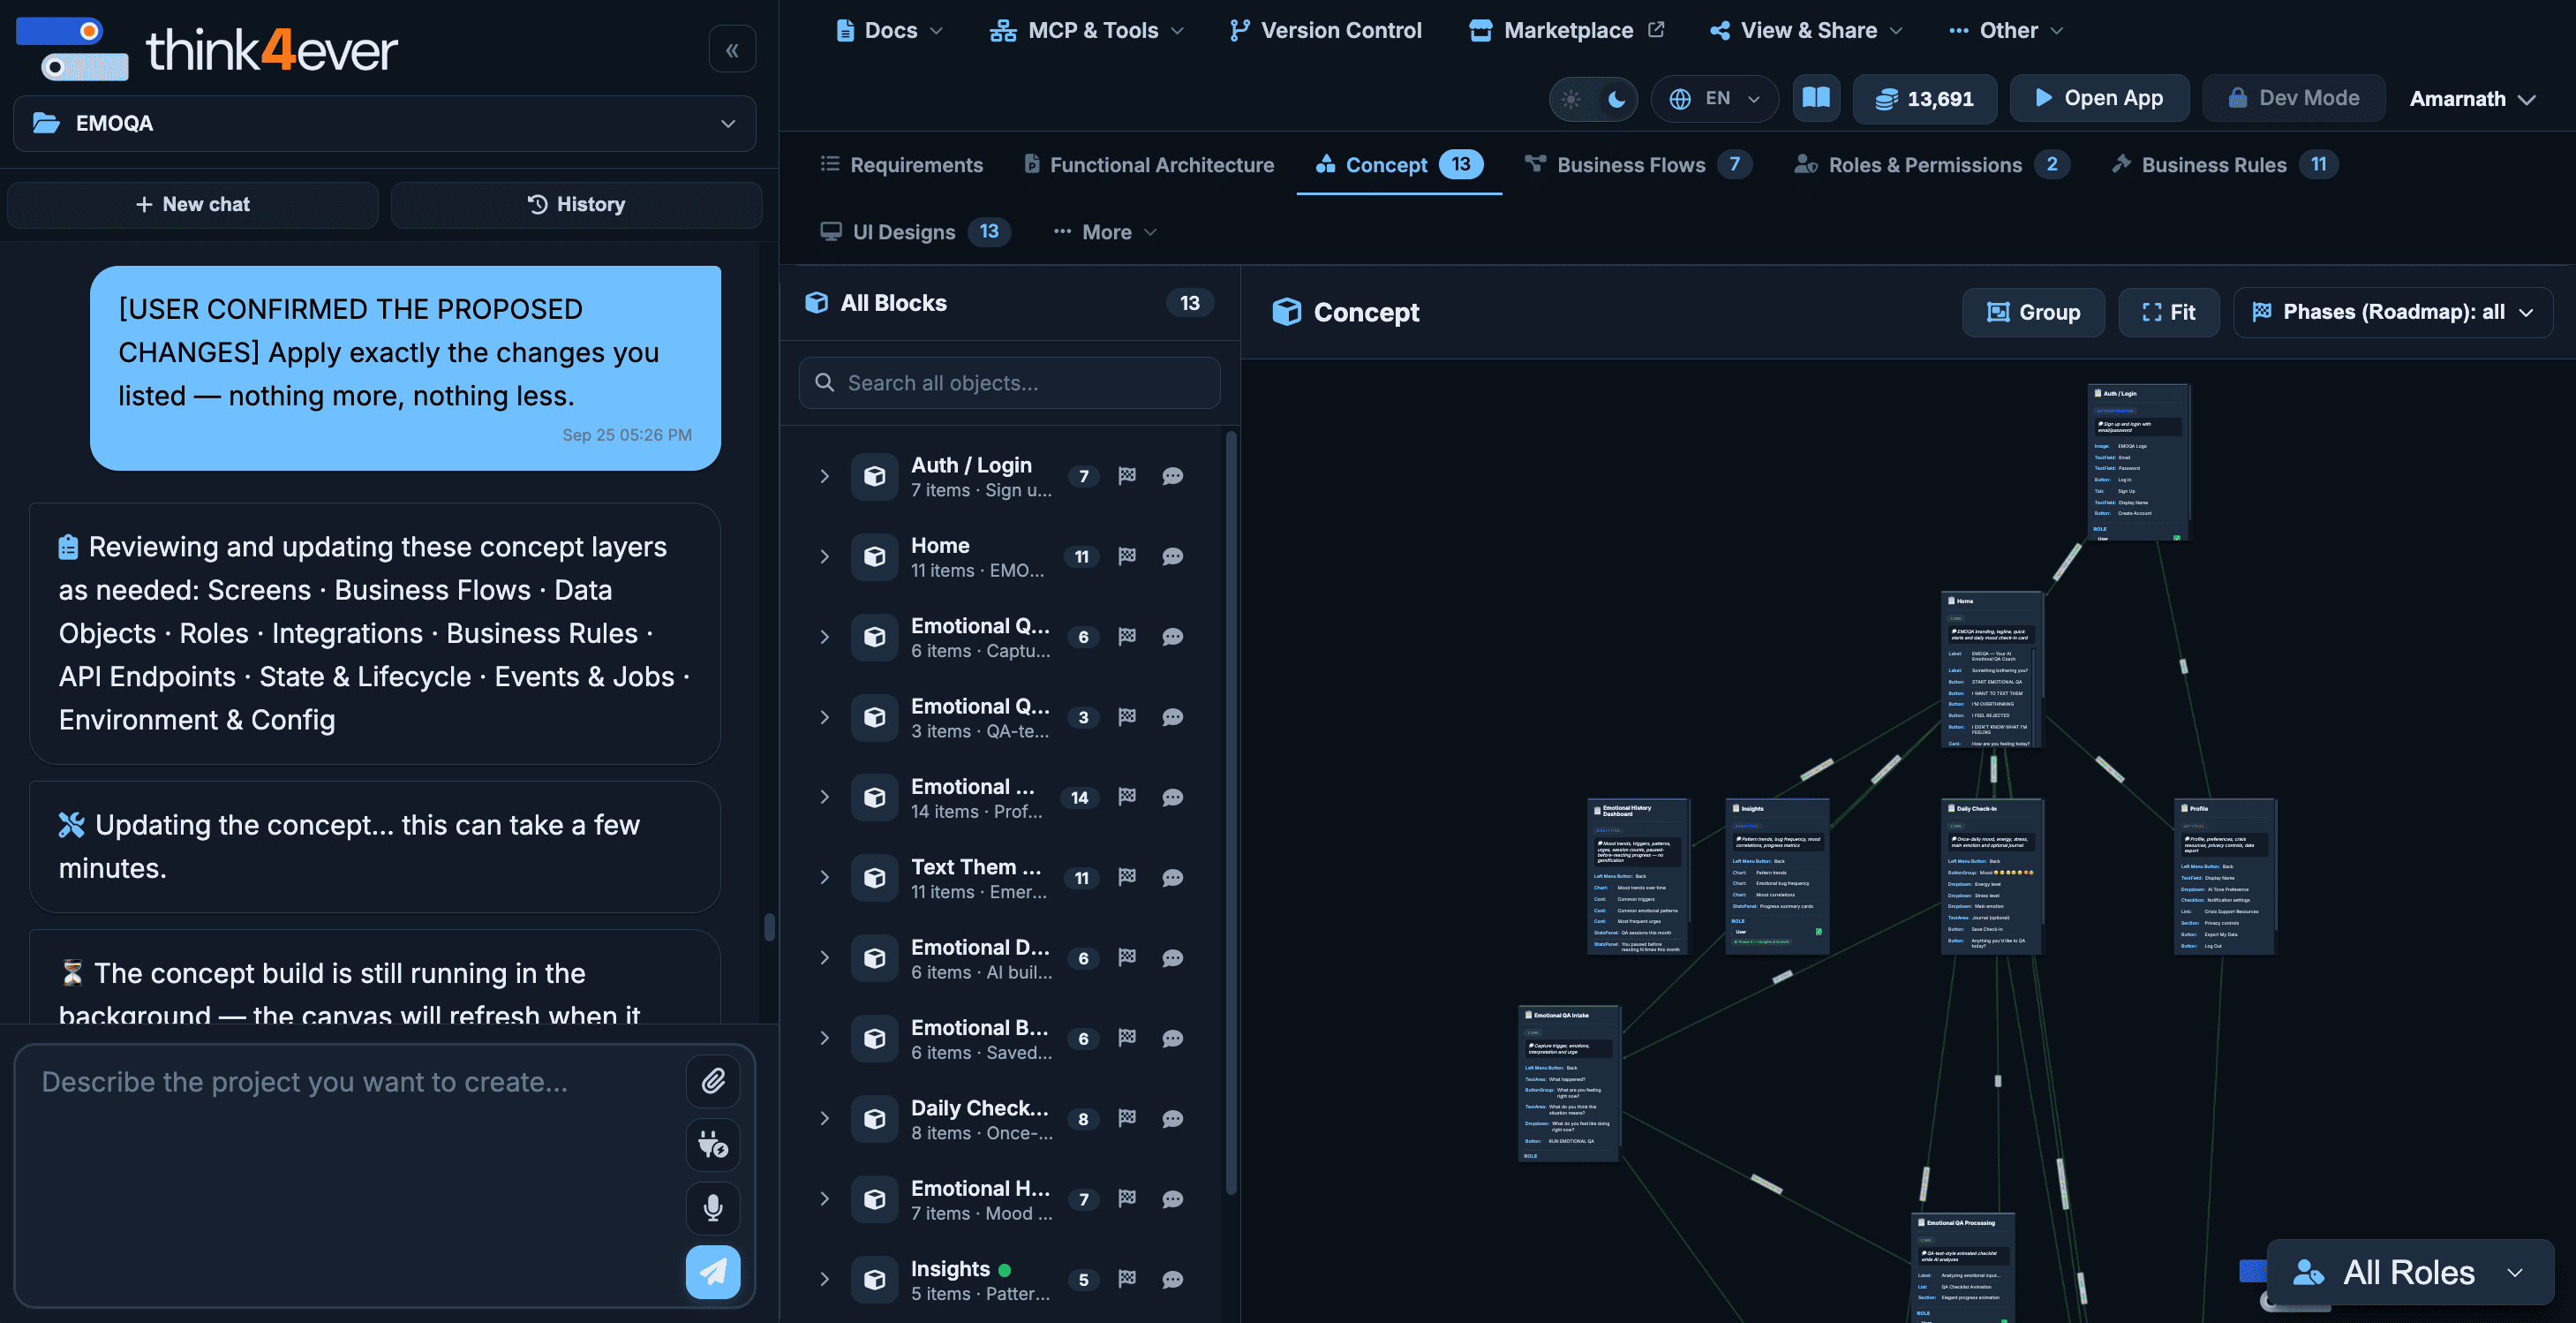
Task: Click the plug connector icon in the chat input
Action: click(x=713, y=1144)
